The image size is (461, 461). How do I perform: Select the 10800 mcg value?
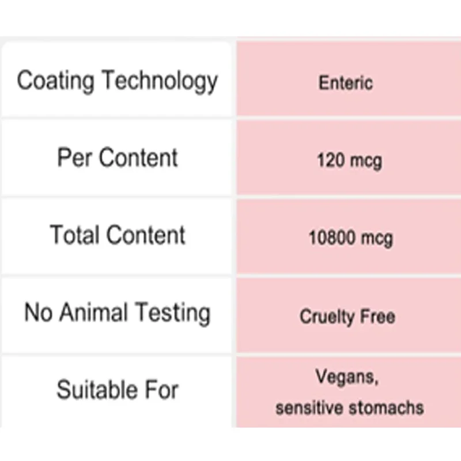351,238
